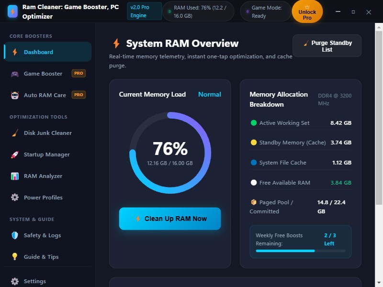
Task: Click the Normal memory load status
Action: point(210,94)
